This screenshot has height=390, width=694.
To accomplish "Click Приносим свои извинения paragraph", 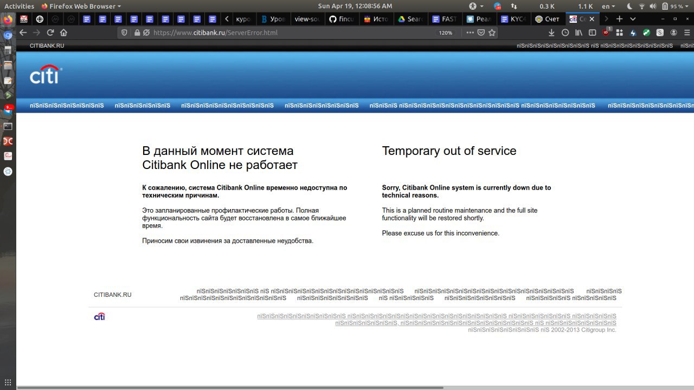I will pos(228,241).
